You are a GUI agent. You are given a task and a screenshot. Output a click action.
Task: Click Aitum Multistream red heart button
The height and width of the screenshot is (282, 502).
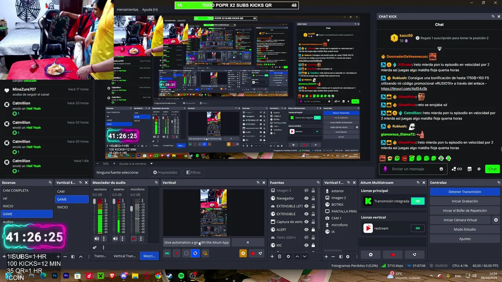click(393, 255)
